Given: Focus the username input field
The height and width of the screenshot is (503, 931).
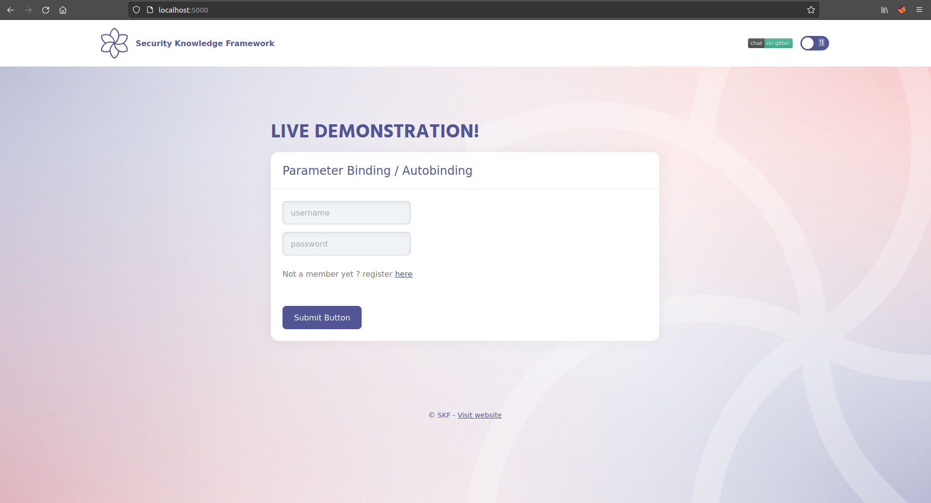Looking at the screenshot, I should pos(347,213).
